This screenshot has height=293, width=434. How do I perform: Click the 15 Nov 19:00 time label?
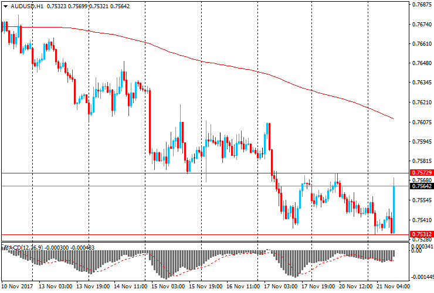pos(205,286)
